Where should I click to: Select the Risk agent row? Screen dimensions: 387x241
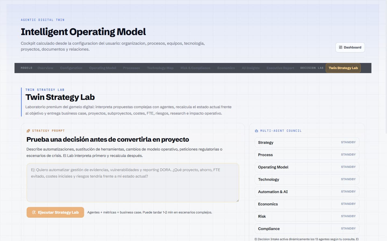pyautogui.click(x=307, y=216)
